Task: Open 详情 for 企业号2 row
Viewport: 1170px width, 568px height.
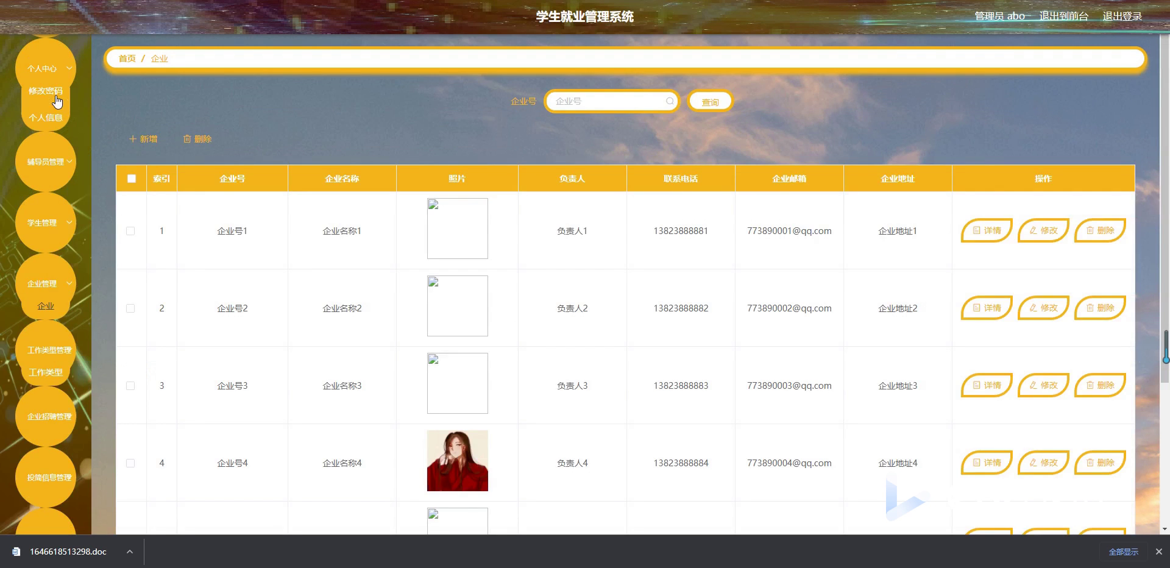Action: point(986,308)
